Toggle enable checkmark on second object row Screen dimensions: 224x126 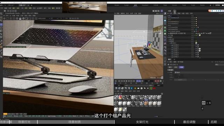point(194,20)
